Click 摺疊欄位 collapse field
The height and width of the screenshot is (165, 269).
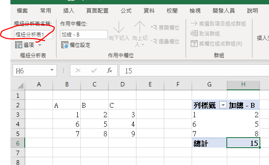click(x=165, y=41)
